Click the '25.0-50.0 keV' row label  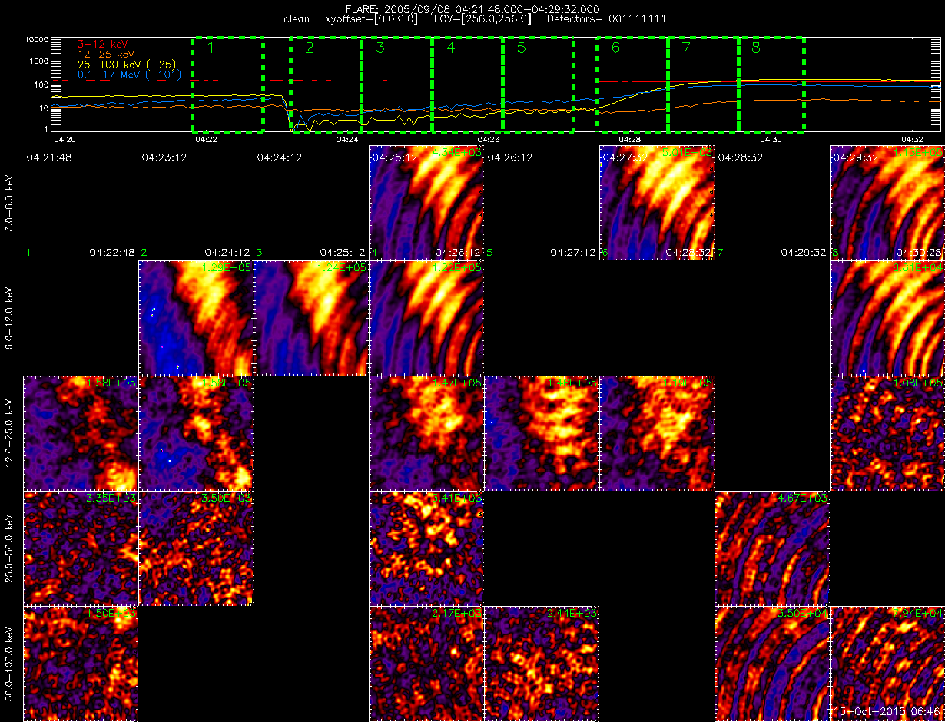tap(8, 548)
